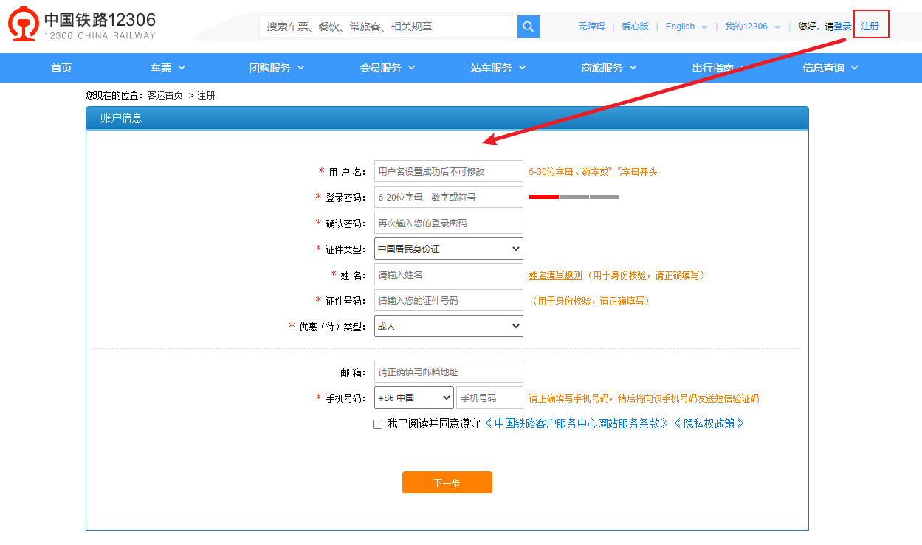This screenshot has height=545, width=922.
Task: Open the 隐私权政策 link
Action: tap(709, 423)
